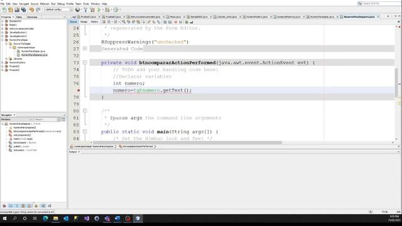Click the Profile Project clock icon

pyautogui.click(x=116, y=10)
